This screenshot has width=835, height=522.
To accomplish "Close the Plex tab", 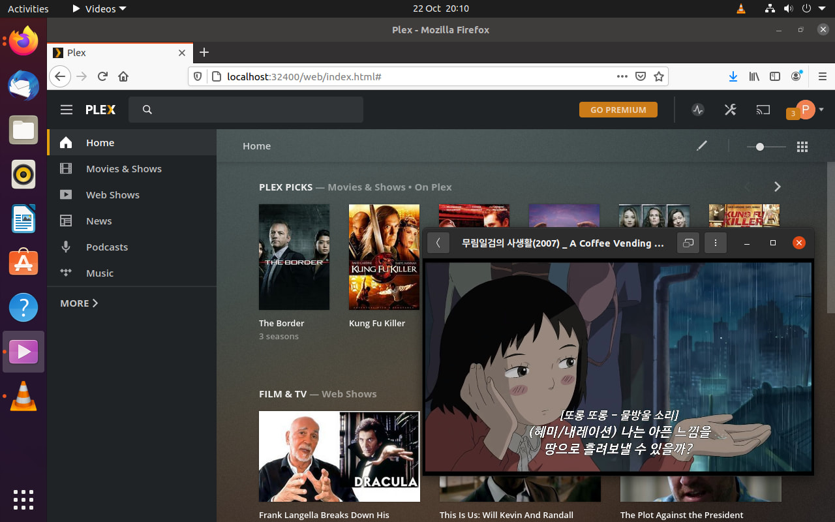I will (183, 53).
